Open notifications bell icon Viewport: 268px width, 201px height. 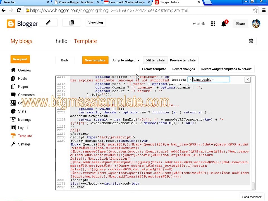[224, 23]
